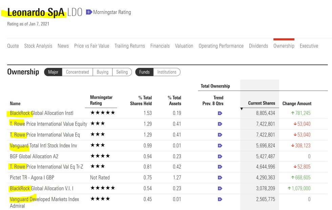The height and width of the screenshot is (210, 332).
Task: Click the plus icon beside Morningstar Rating
Action: click(89, 12)
